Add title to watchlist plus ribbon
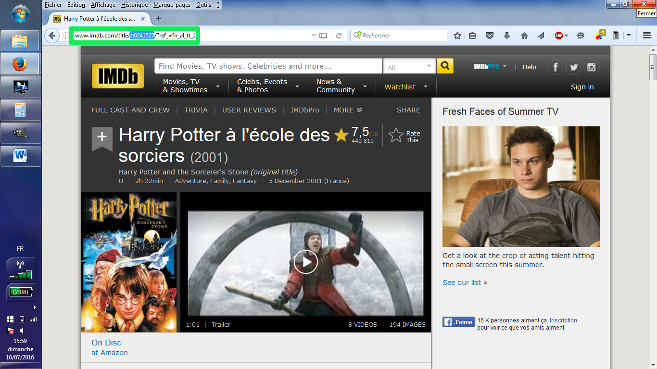 pos(102,138)
